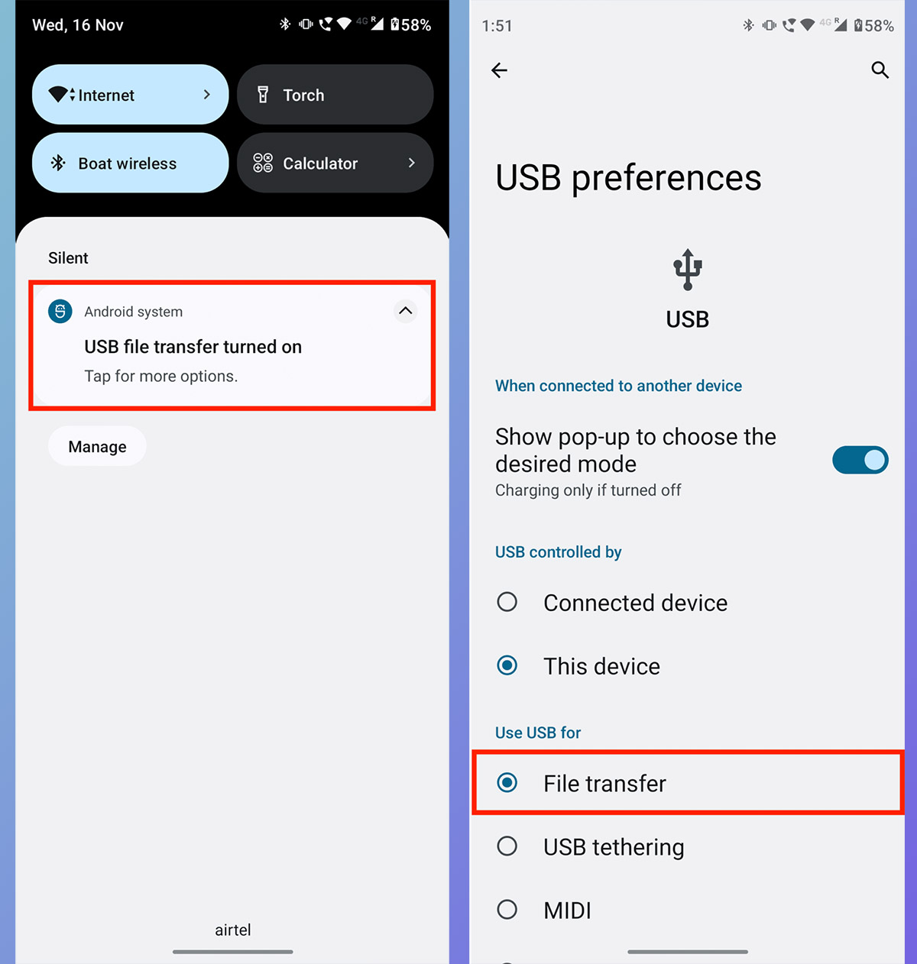The width and height of the screenshot is (917, 964).
Task: Tap the Android system notification icon
Action: (x=60, y=311)
